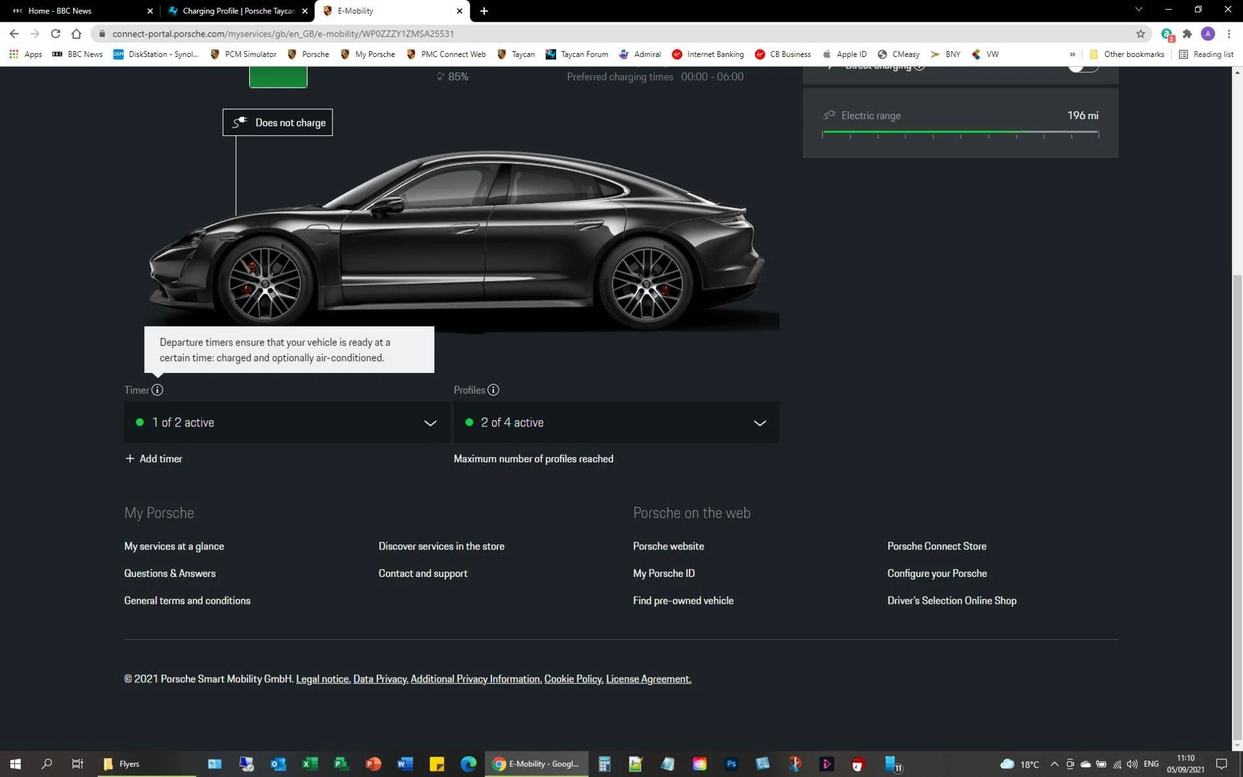This screenshot has height=777, width=1243.
Task: Go to browser home page
Action: tap(77, 33)
